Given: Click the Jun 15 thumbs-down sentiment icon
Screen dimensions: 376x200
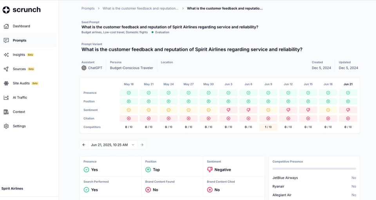Looking at the screenshot, I should (308, 110).
